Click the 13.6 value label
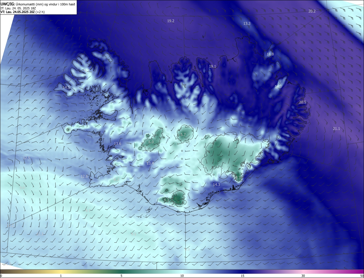 point(117,144)
